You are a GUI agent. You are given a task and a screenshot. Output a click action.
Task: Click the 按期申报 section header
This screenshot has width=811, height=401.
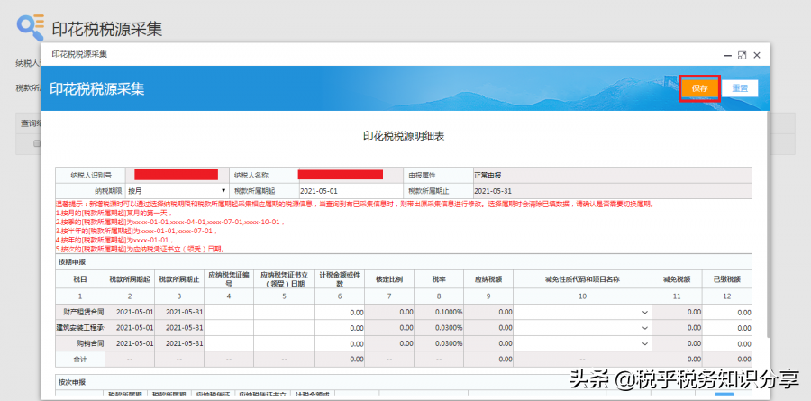pyautogui.click(x=72, y=262)
